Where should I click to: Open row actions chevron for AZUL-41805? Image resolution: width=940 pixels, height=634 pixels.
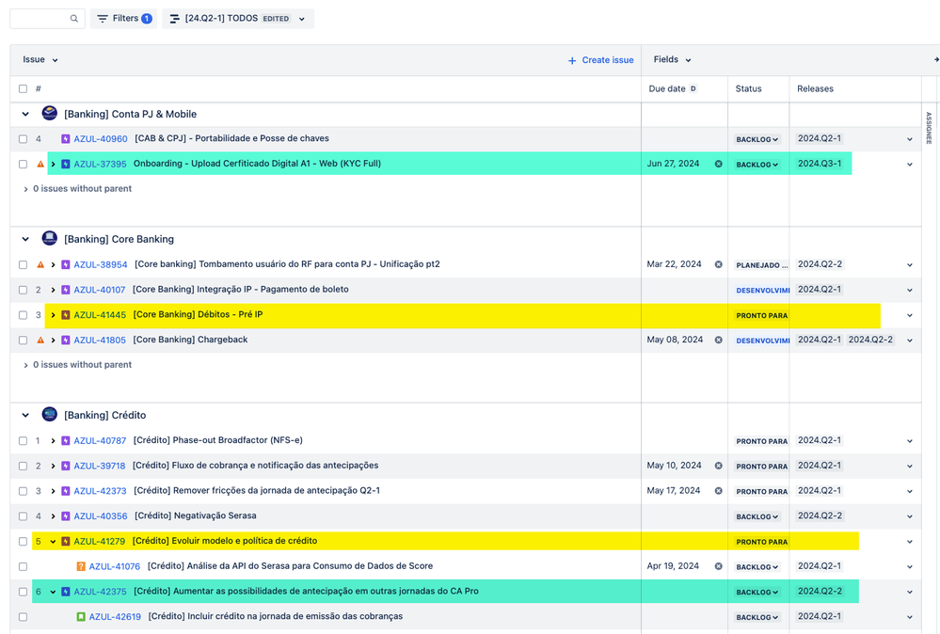coord(910,341)
